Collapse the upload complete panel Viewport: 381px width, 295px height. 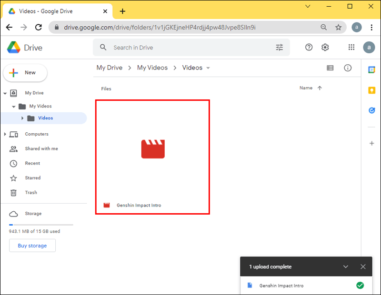coord(346,266)
